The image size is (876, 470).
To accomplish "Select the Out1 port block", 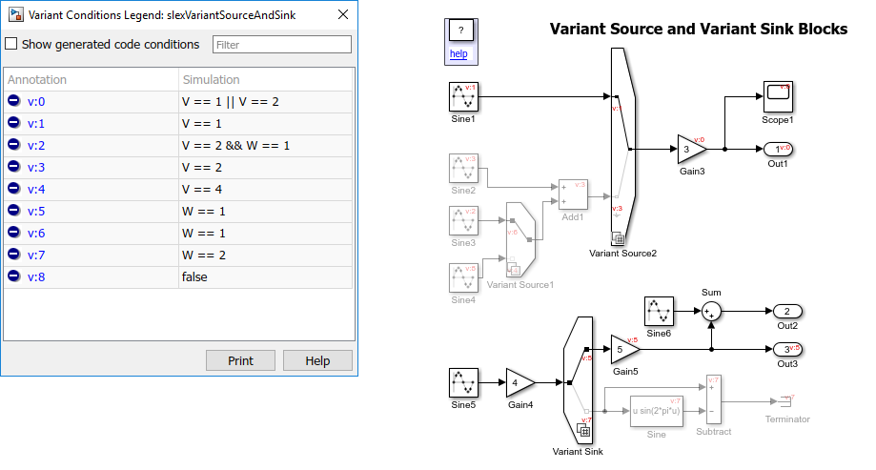I will click(x=778, y=150).
